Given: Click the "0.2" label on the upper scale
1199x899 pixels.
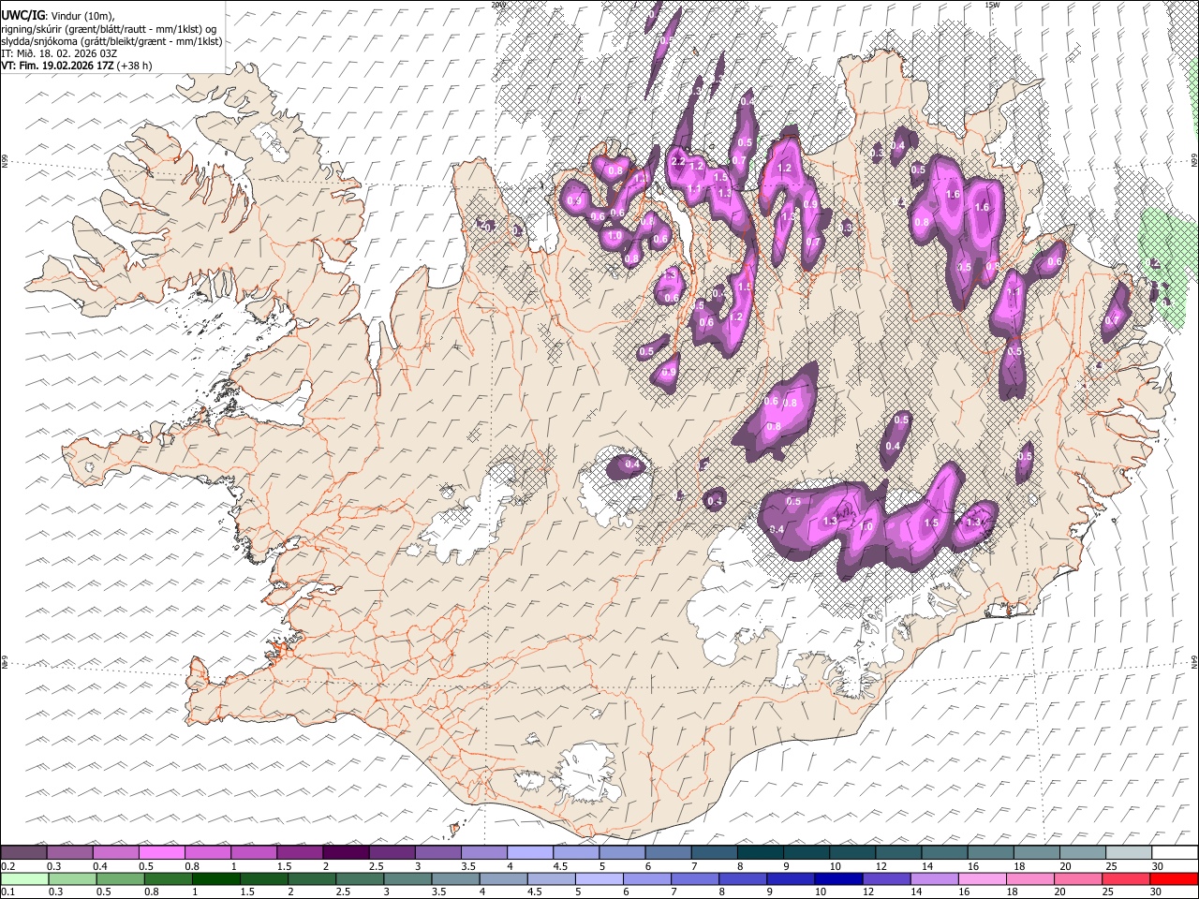Looking at the screenshot, I should [x=7, y=866].
